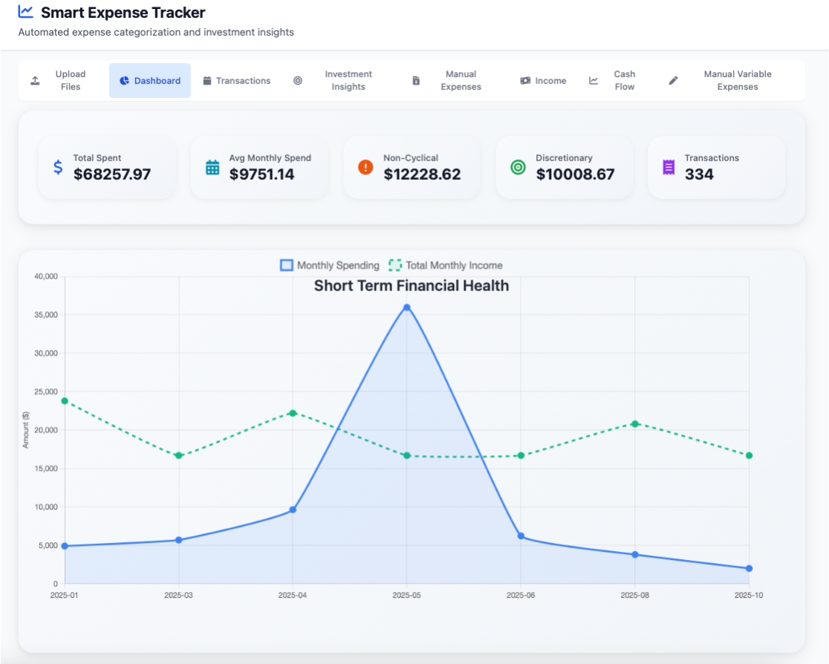The height and width of the screenshot is (664, 829).
Task: Click the money bill icon beside Income
Action: click(x=525, y=81)
